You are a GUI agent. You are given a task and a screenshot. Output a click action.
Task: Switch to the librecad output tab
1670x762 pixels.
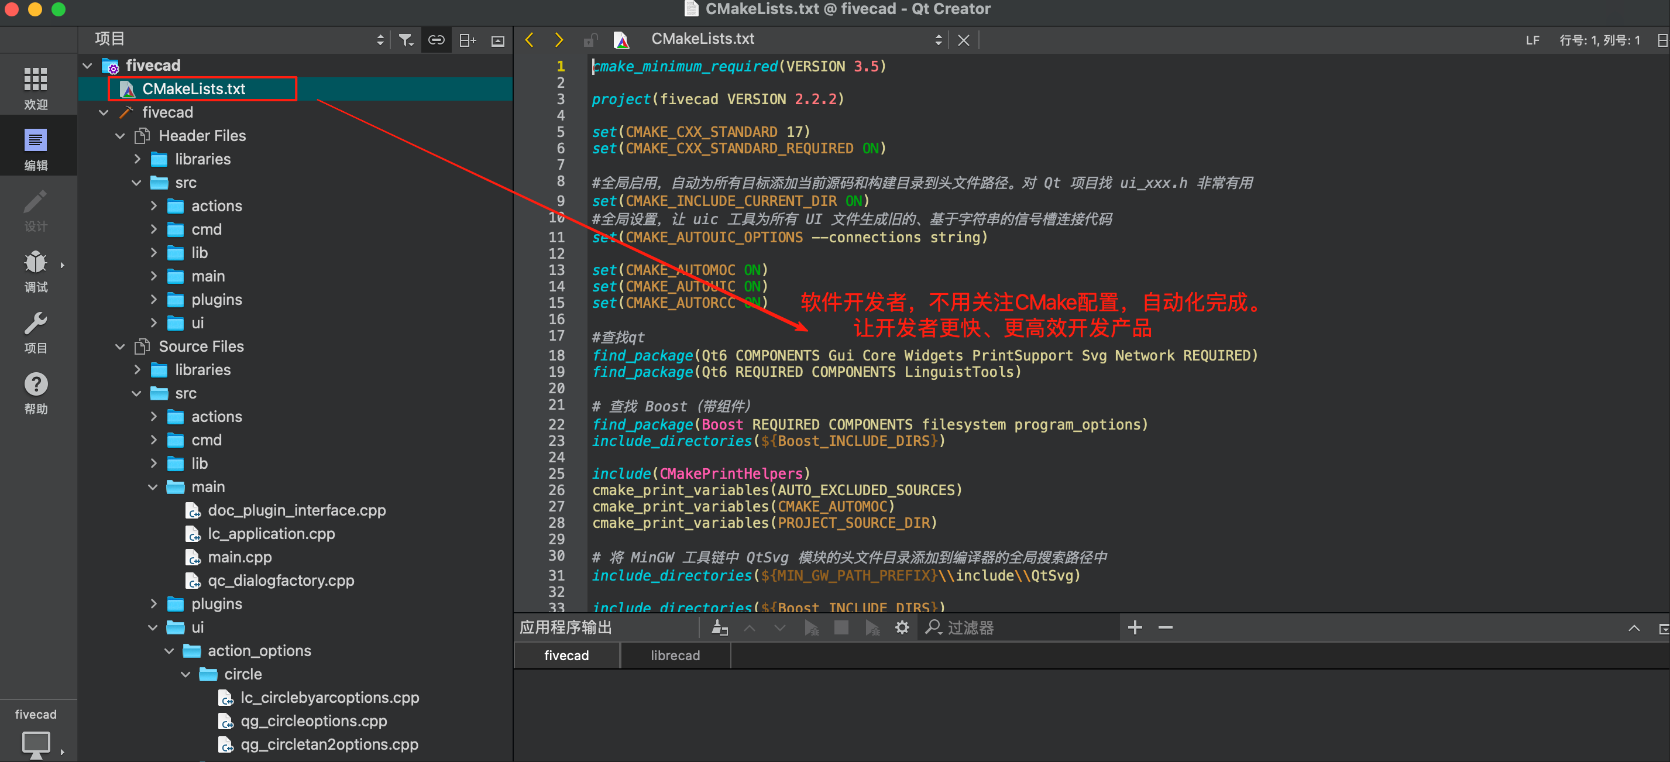[675, 655]
